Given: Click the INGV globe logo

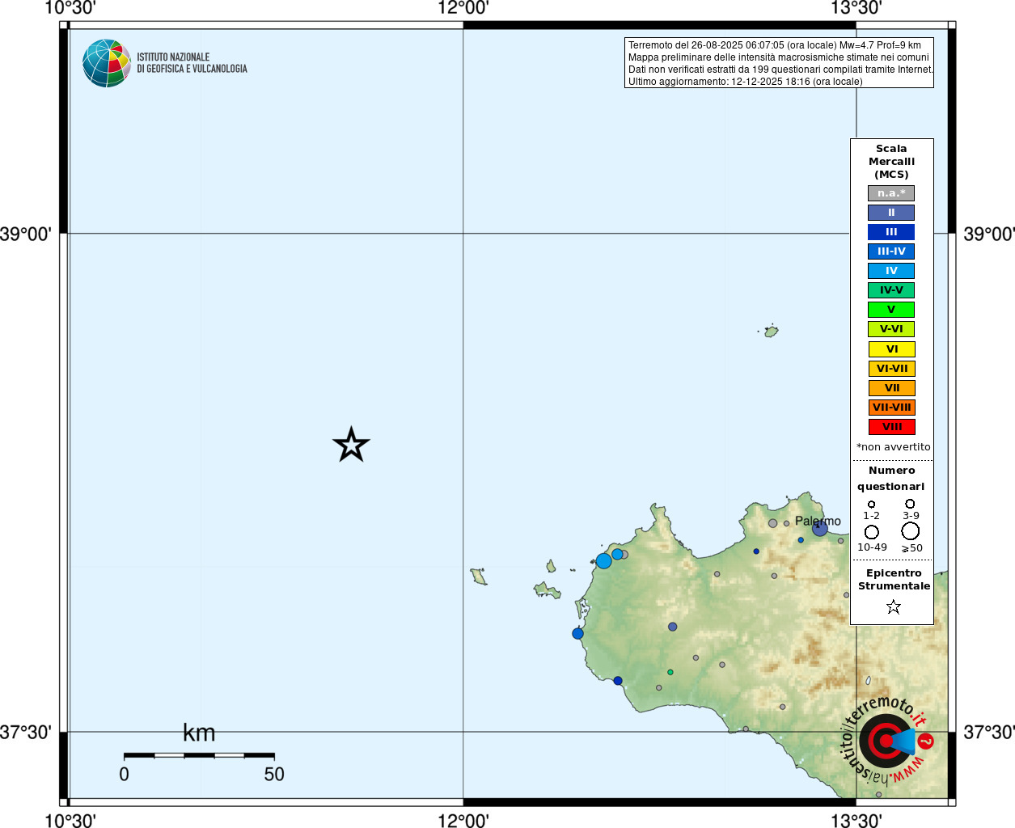Looking at the screenshot, I should click(106, 63).
